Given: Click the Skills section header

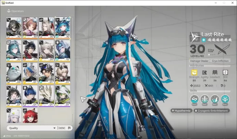Looking at the screenshot, I should [193, 91].
